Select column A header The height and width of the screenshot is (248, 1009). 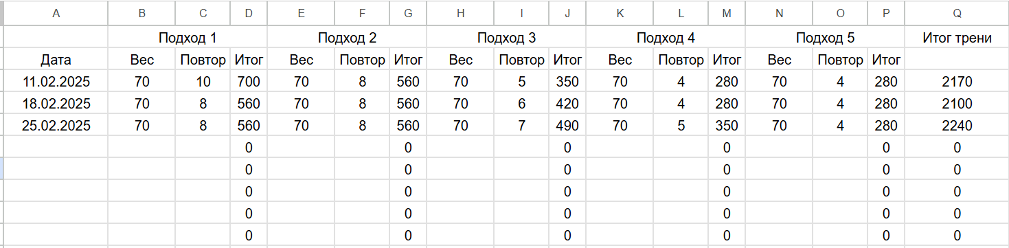pyautogui.click(x=56, y=13)
